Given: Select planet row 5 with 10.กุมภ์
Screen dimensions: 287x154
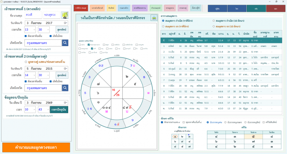Looking at the screenshot, I should click(x=221, y=69).
